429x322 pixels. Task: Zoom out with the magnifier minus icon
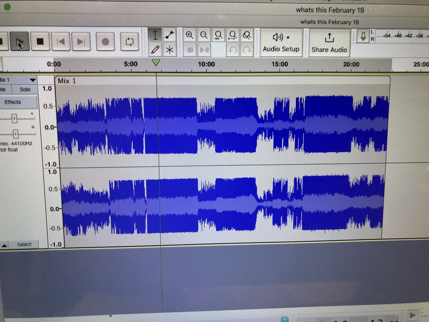click(204, 35)
